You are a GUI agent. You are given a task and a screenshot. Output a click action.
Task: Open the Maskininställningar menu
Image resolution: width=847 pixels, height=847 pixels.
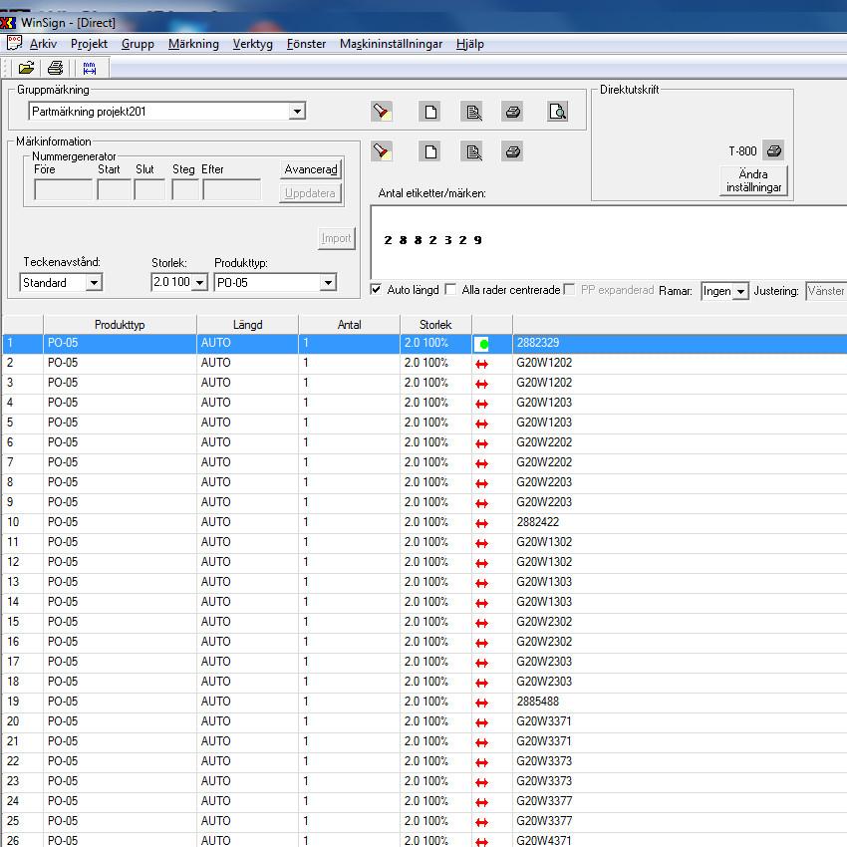click(x=391, y=44)
